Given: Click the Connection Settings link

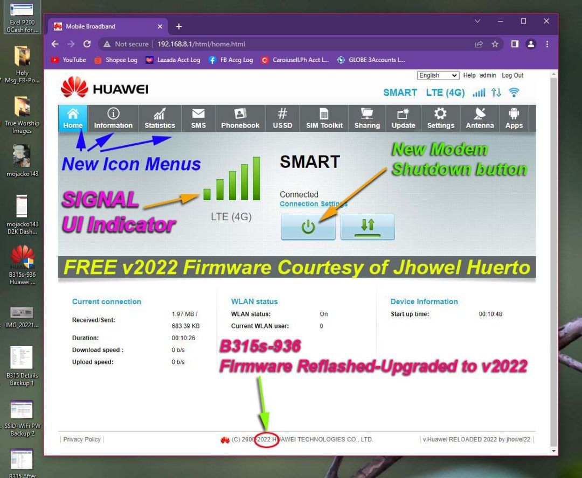Looking at the screenshot, I should [314, 204].
